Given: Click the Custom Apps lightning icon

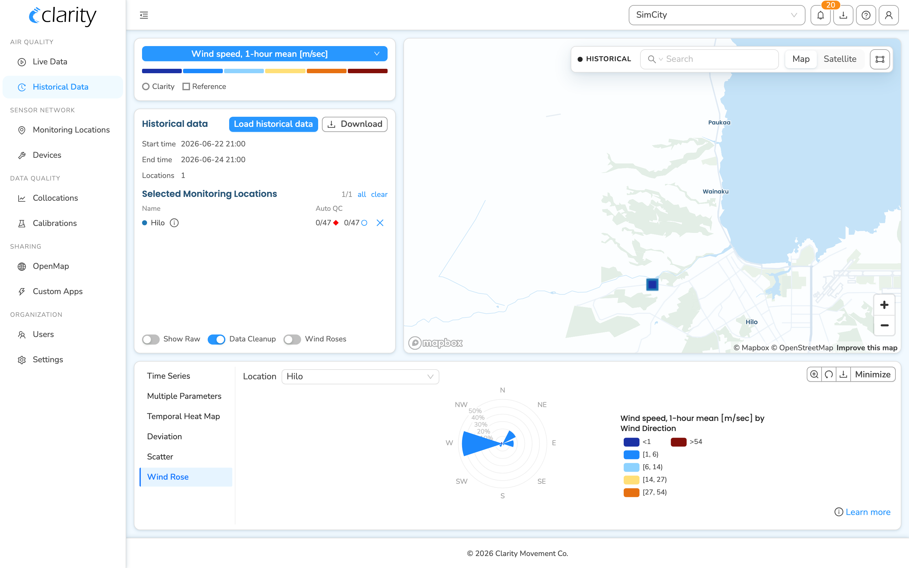Looking at the screenshot, I should point(22,292).
